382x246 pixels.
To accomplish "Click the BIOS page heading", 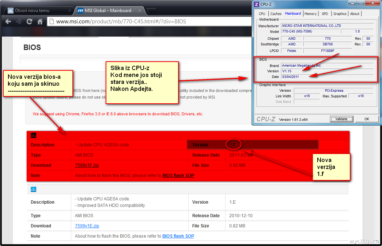I will pos(32,47).
